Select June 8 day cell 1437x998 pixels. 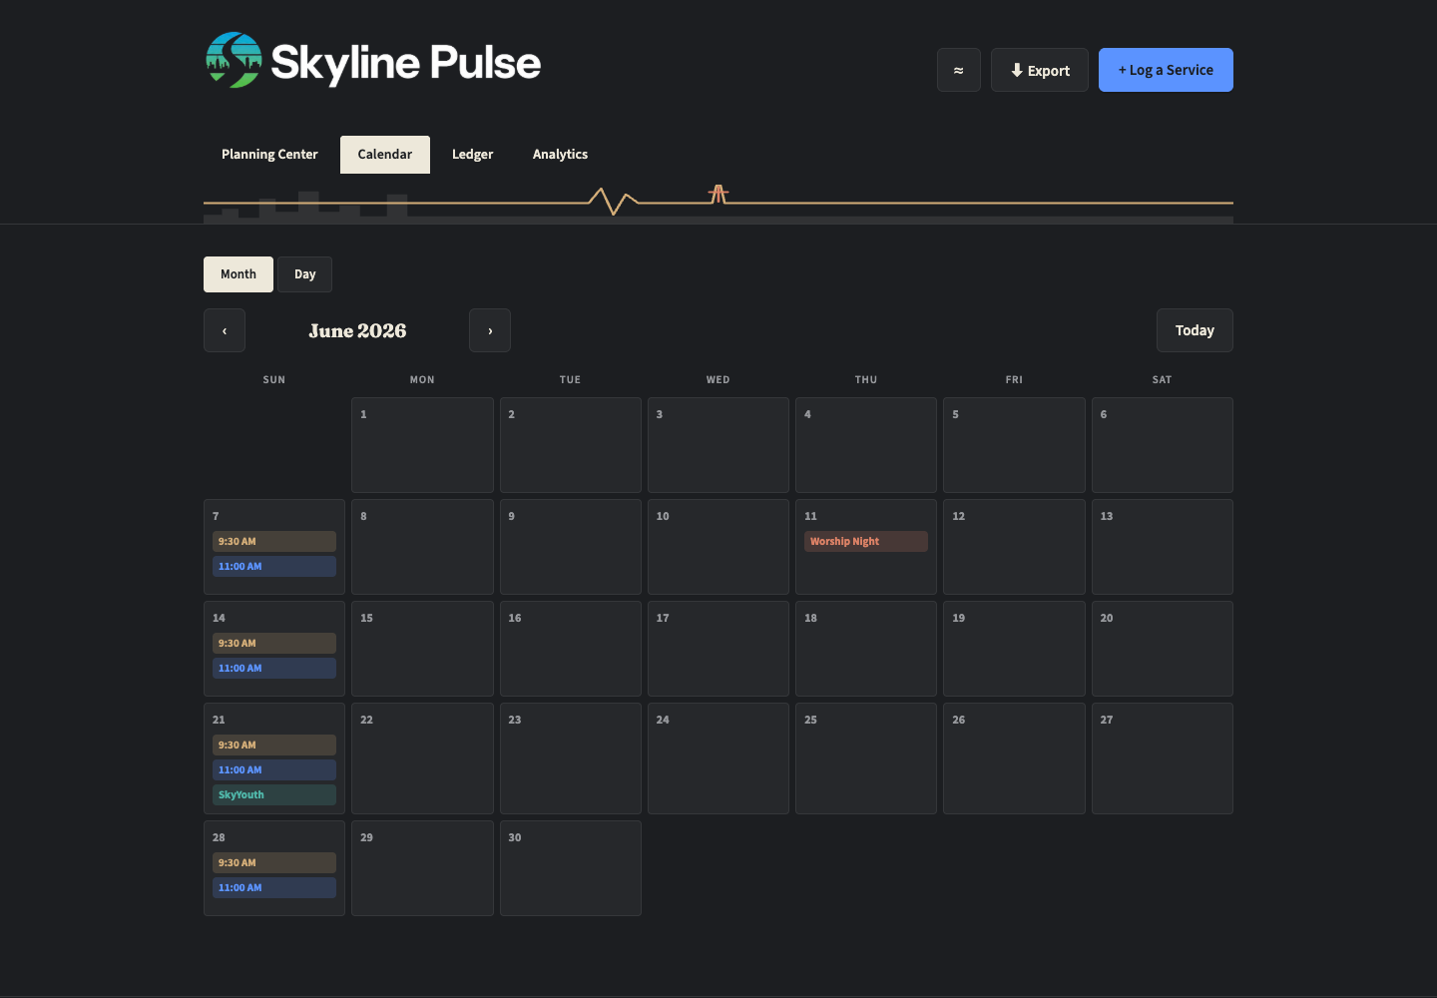click(422, 547)
